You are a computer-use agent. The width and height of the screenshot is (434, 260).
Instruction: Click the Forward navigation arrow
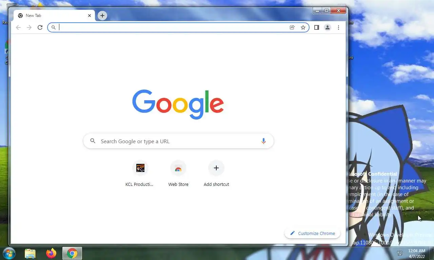coord(29,27)
